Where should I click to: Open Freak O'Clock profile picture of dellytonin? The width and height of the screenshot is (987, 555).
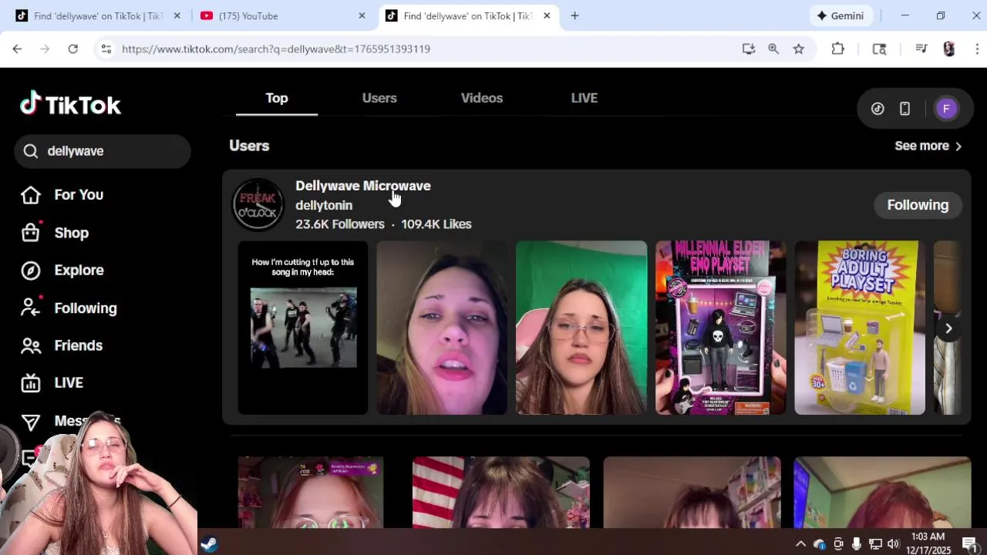coord(258,204)
